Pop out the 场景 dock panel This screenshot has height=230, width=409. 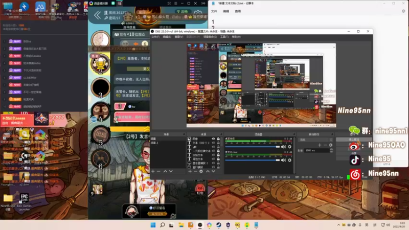click(x=184, y=134)
